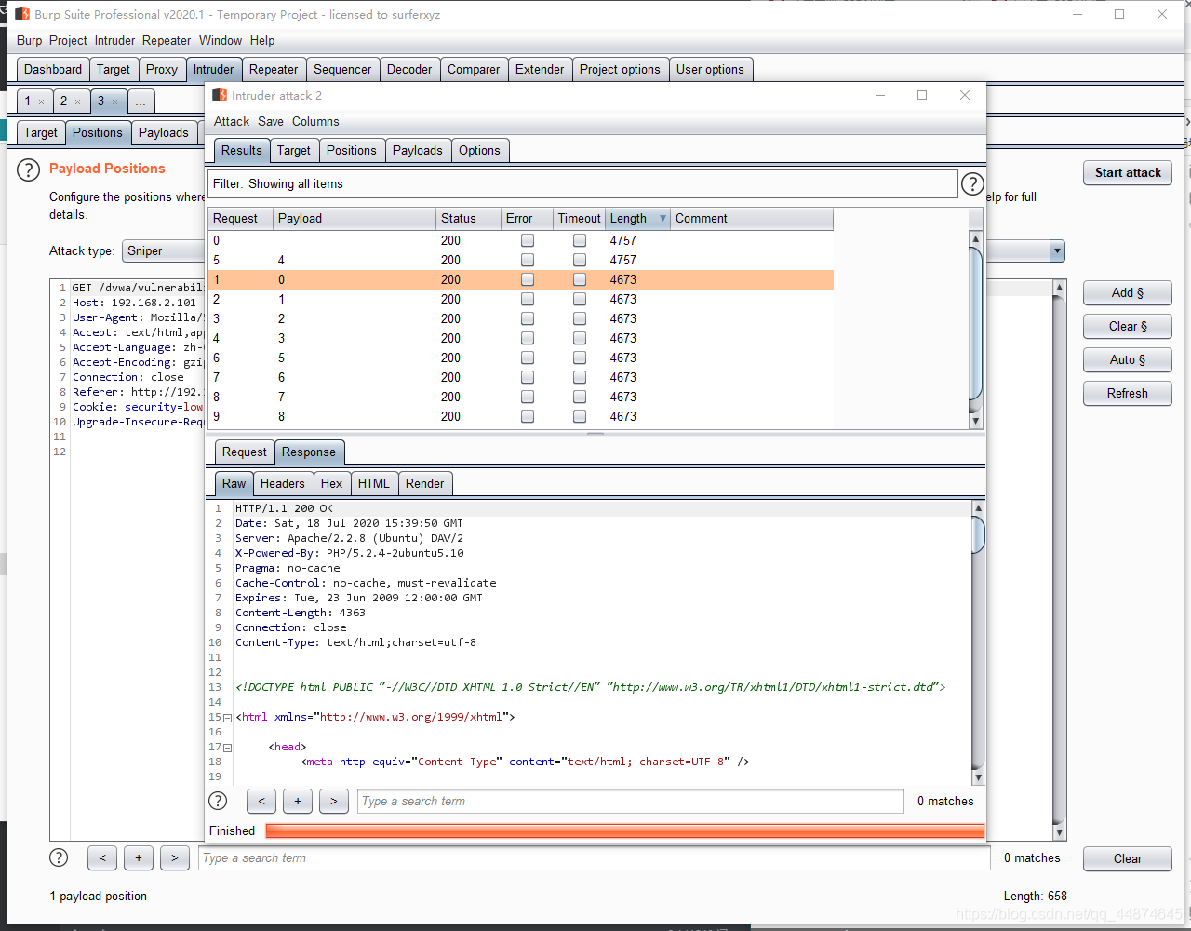Open help icon beside the results filter
This screenshot has height=931, width=1191.
pos(972,184)
